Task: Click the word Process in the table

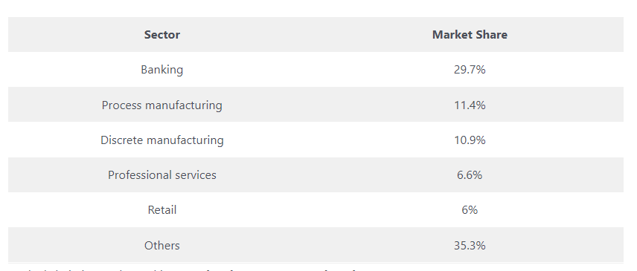Action: coord(121,105)
